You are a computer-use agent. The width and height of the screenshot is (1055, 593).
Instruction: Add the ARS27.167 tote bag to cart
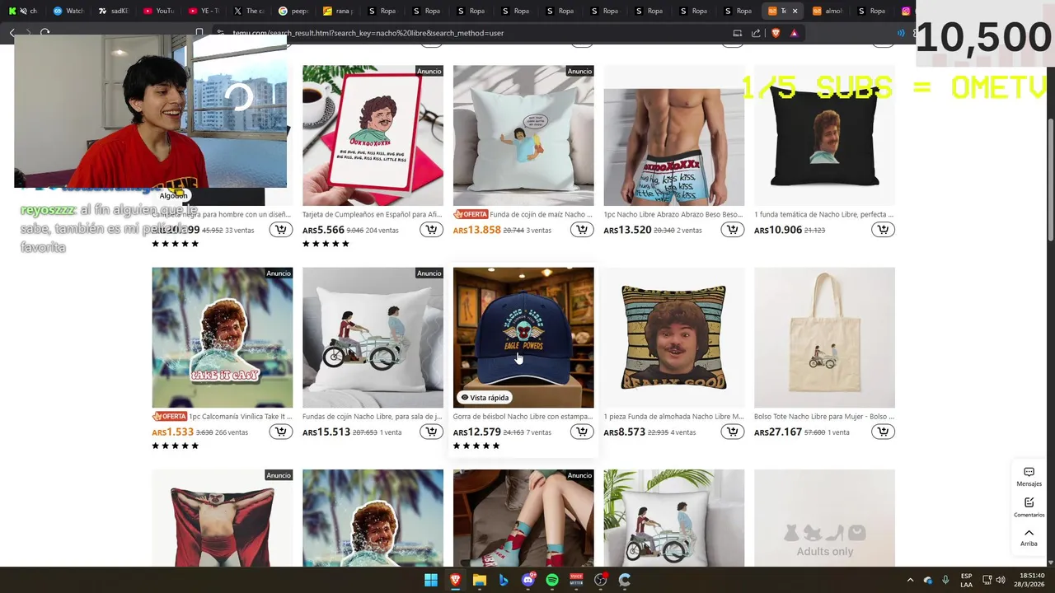click(x=883, y=432)
